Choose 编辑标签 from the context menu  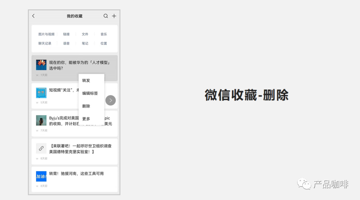tap(91, 93)
